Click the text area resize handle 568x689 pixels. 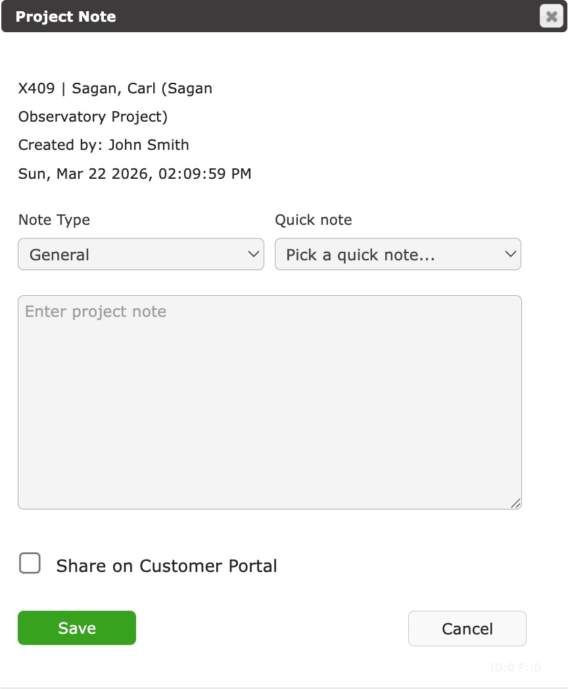coord(515,503)
